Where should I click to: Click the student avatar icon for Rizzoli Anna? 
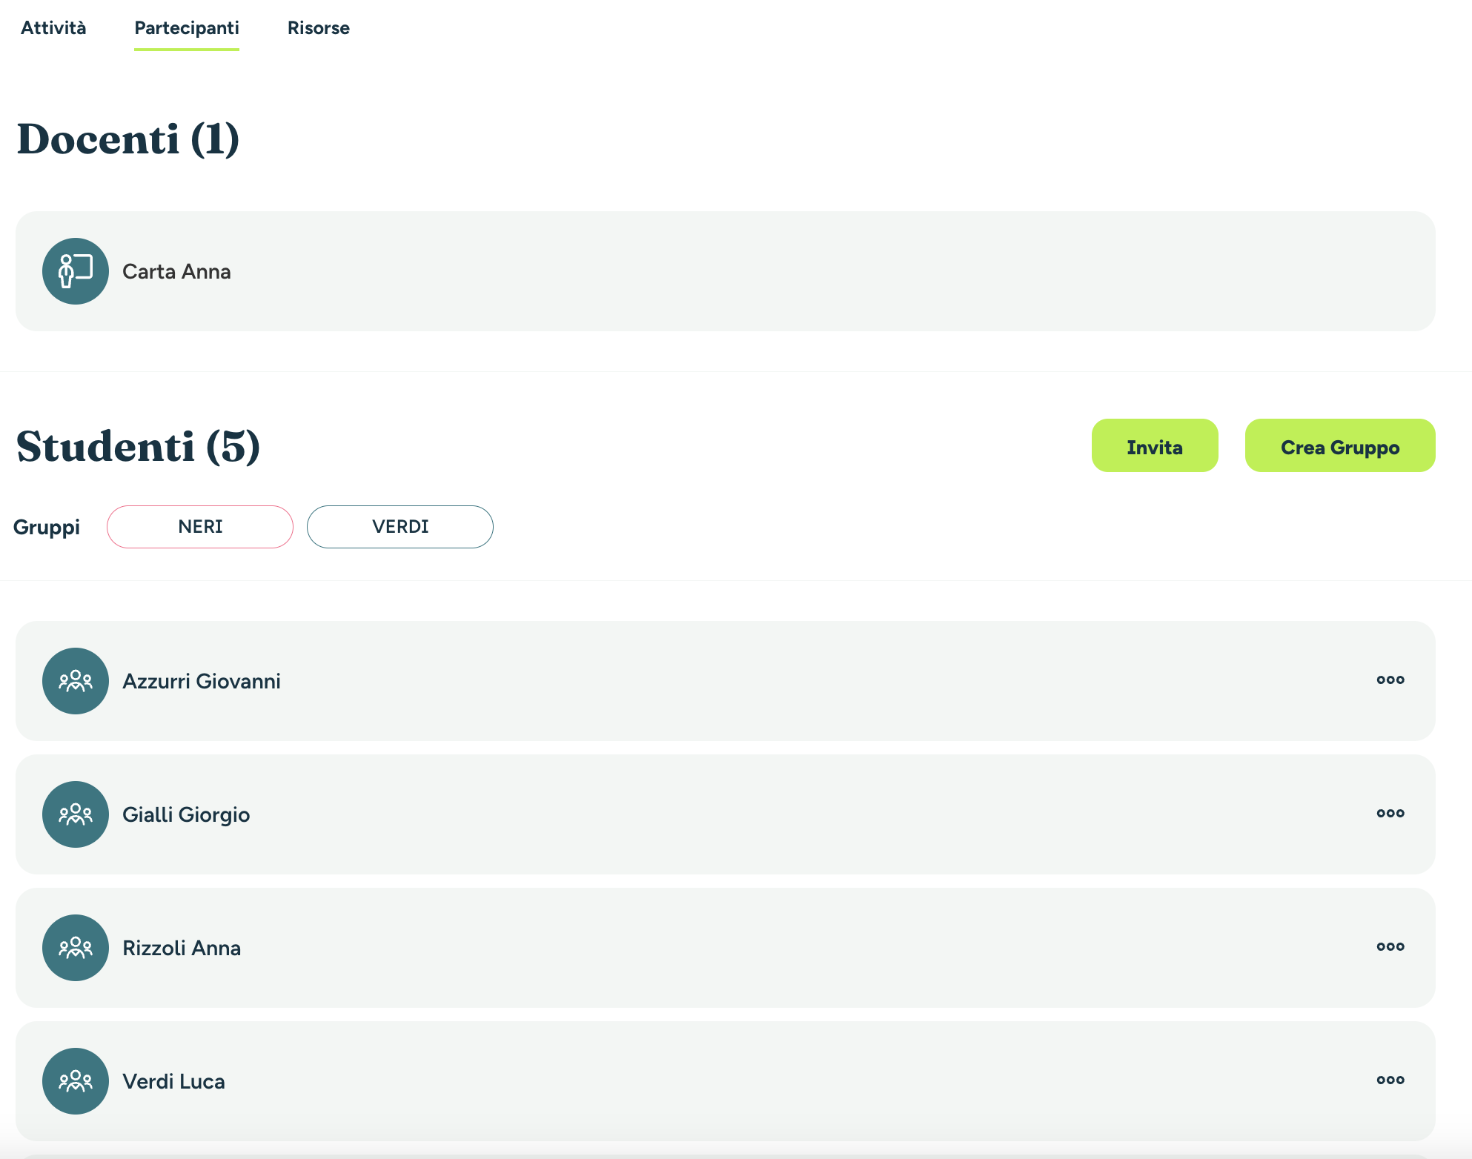tap(76, 948)
